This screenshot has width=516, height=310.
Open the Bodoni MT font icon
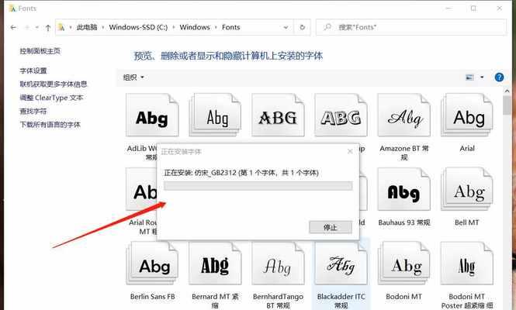(403, 263)
